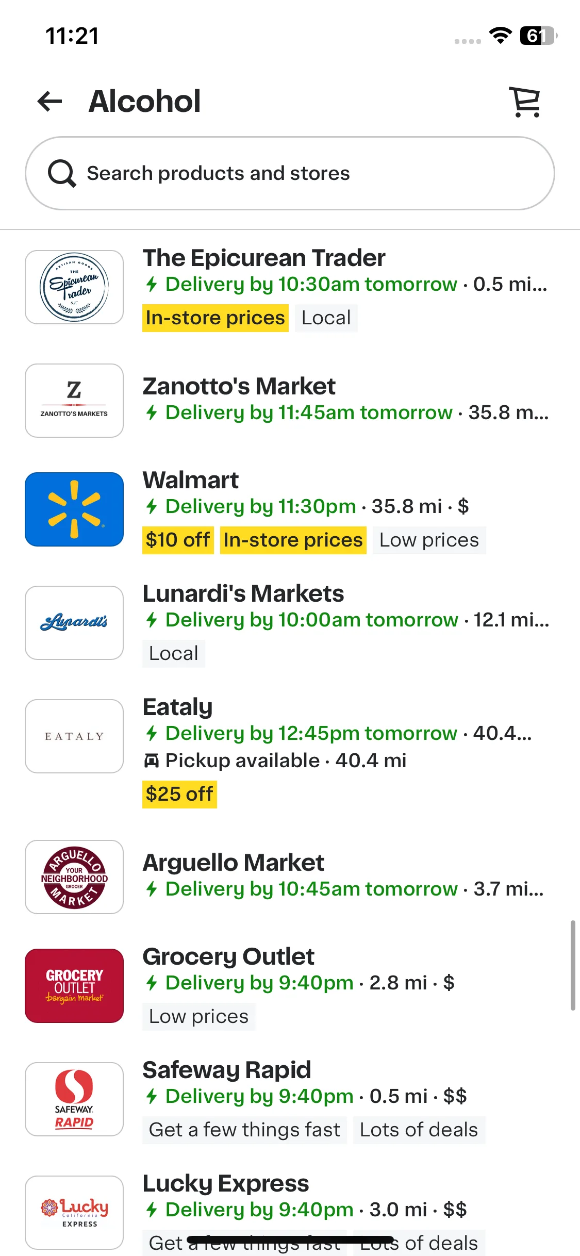Tap the Safeway Rapid logo
This screenshot has height=1256, width=580.
(74, 1099)
